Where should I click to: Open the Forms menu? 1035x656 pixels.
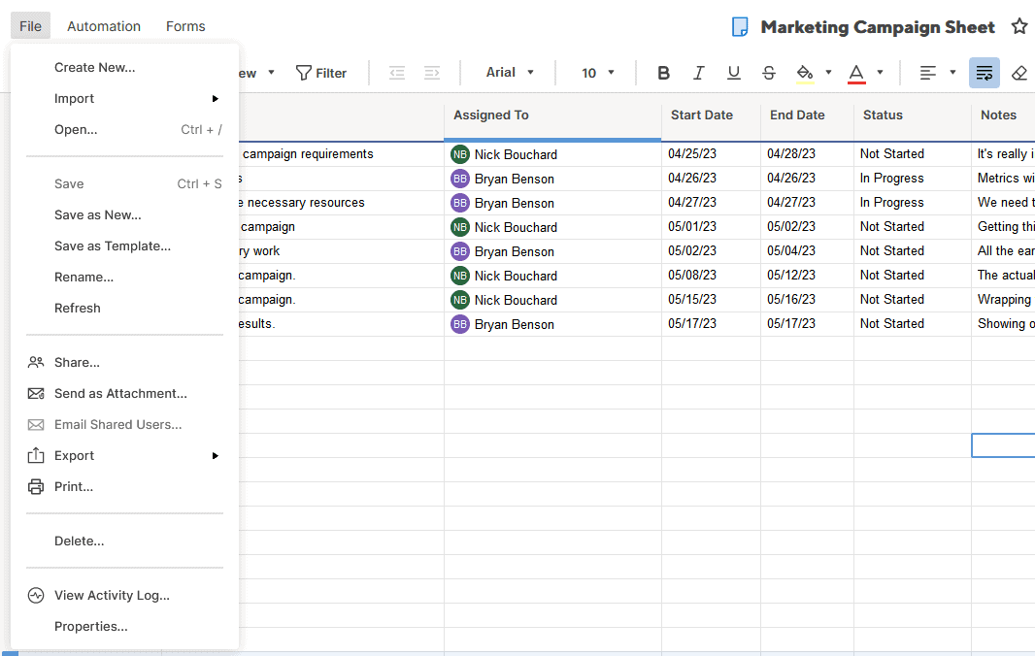[185, 26]
